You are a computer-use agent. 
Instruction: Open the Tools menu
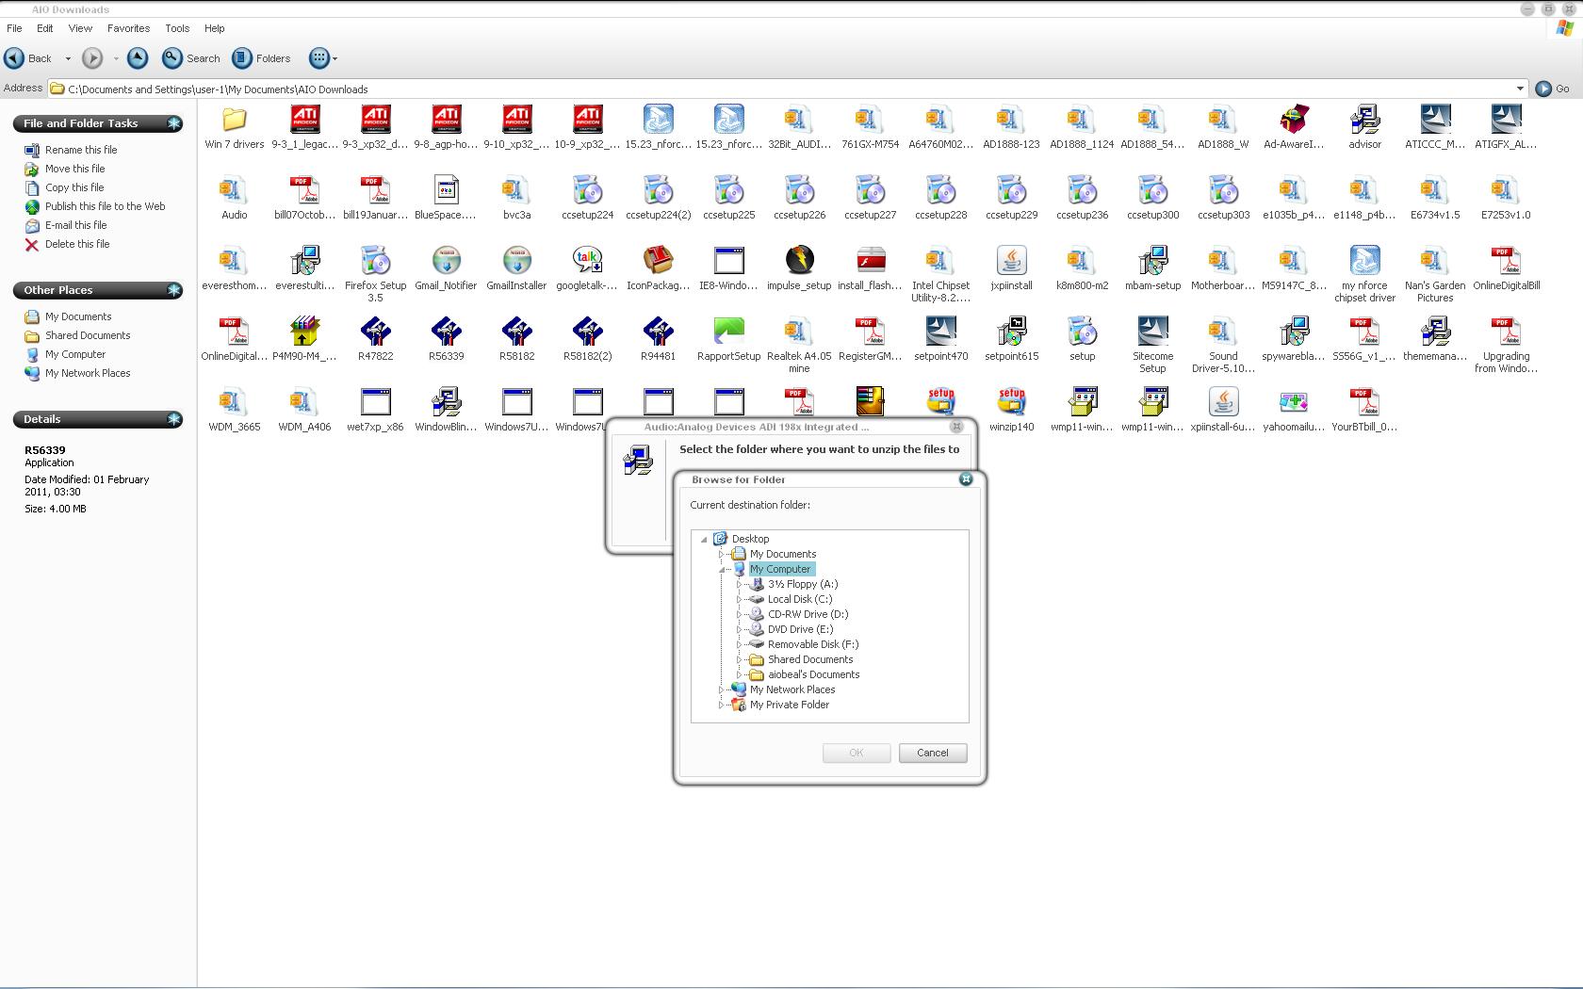(177, 28)
